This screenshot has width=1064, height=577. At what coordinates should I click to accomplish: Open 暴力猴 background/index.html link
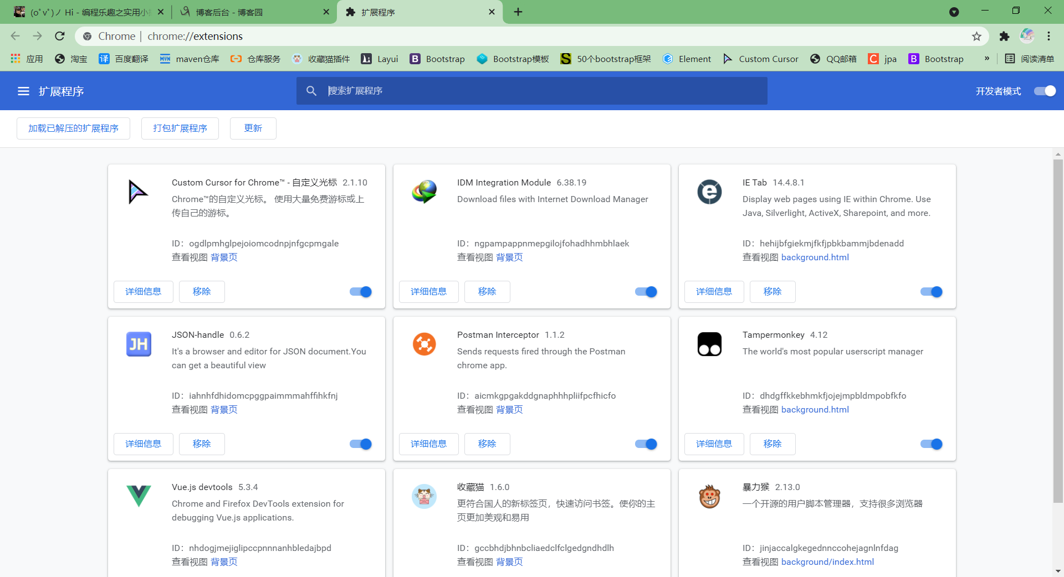[827, 562]
